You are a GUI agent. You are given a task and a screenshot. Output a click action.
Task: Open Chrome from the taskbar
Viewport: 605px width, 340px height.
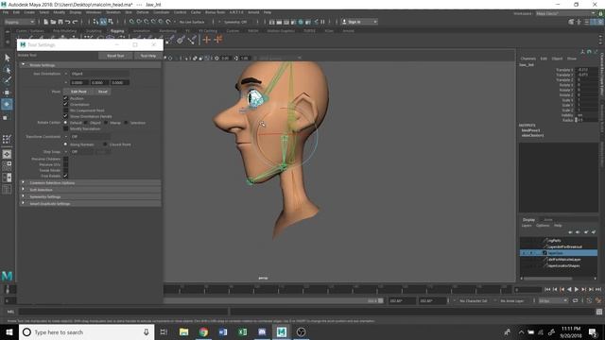pos(203,331)
